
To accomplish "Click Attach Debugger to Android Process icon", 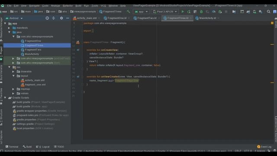I will 220,12.
